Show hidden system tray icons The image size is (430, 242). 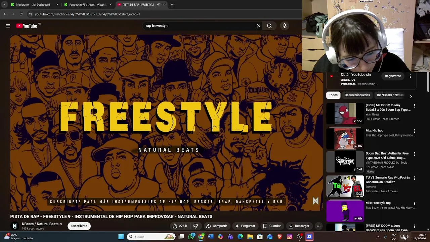point(378,237)
